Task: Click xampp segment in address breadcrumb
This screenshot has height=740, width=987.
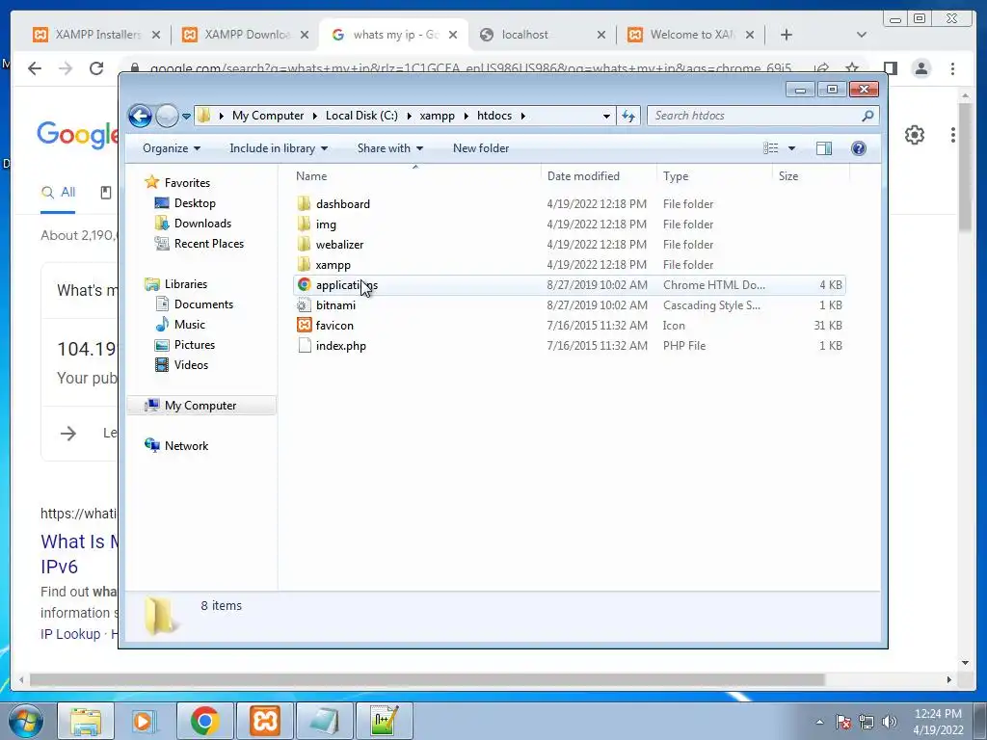Action: coord(437,116)
